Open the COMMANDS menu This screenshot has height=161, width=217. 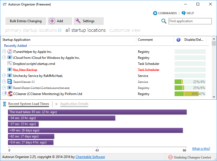click(x=165, y=13)
